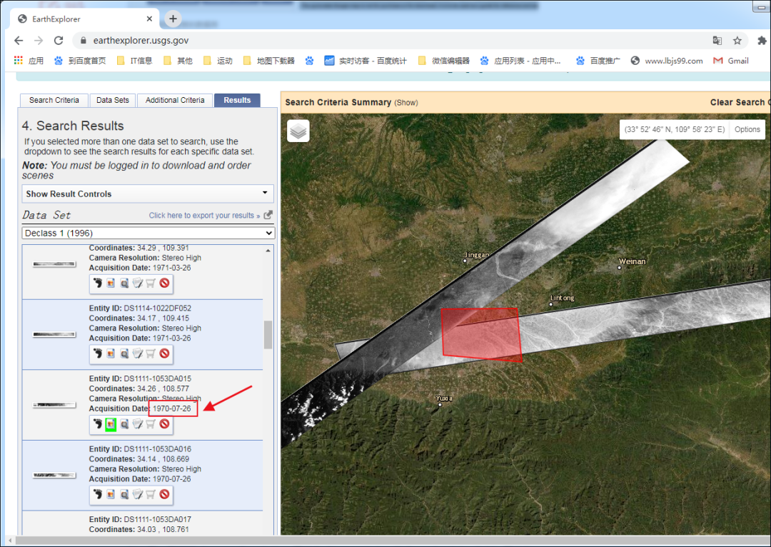
Task: Open a new browser tab with the plus button
Action: [173, 19]
